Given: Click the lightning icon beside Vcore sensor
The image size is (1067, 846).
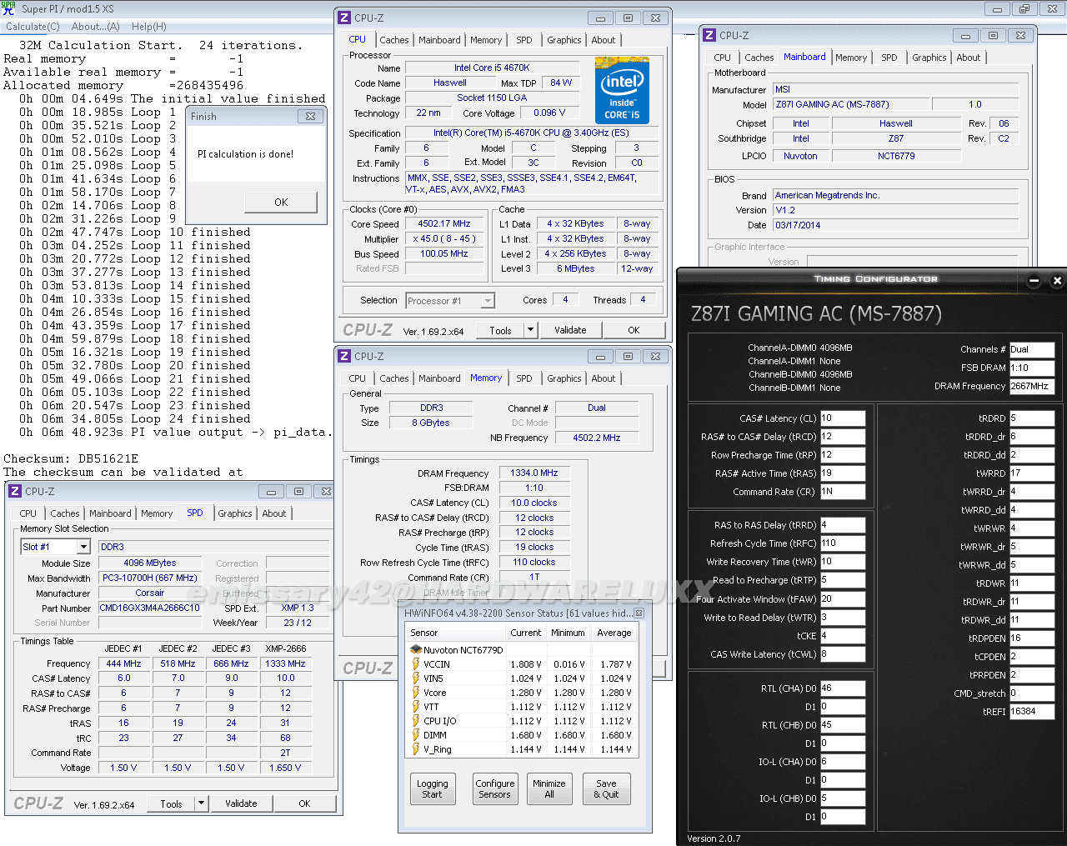Looking at the screenshot, I should [415, 693].
